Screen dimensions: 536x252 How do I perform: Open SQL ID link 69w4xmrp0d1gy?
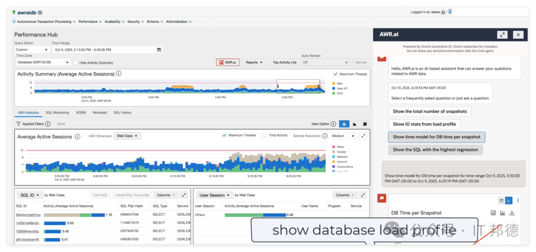click(28, 215)
